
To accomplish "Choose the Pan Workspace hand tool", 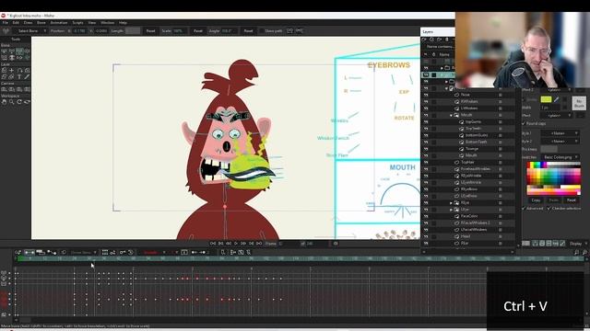I will coord(4,102).
